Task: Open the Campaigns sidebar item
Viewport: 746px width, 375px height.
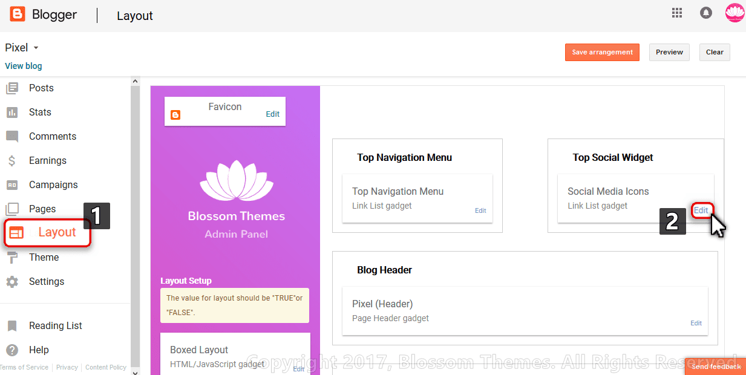Action: click(53, 184)
